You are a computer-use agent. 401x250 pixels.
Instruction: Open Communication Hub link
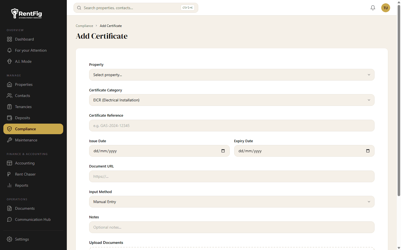(x=33, y=219)
